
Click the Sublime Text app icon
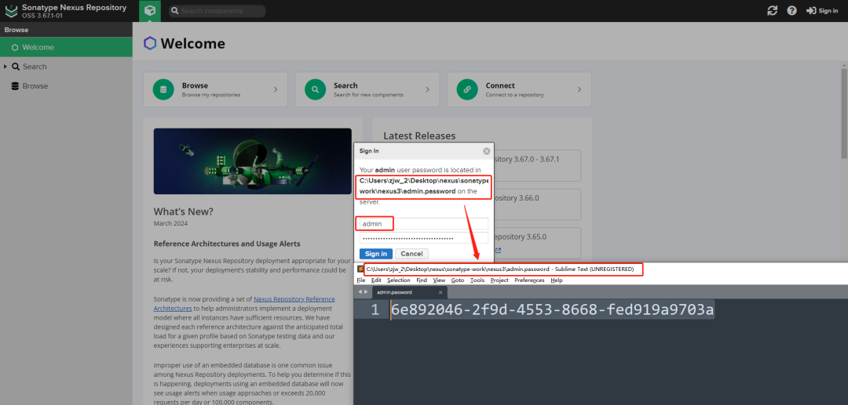pyautogui.click(x=360, y=269)
